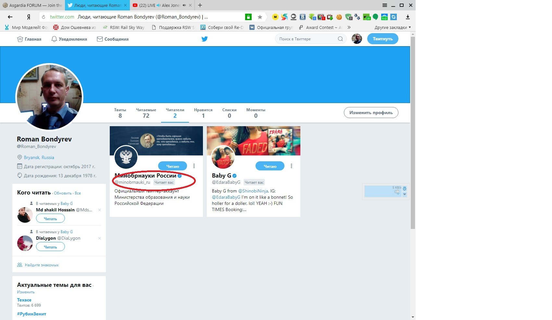Toggle Читаю follow state for Минобрнауки России
The image size is (552, 320).
[173, 166]
